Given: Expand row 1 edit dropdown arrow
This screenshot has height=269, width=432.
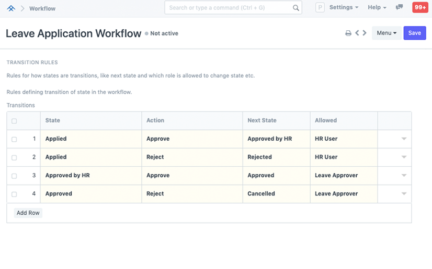Looking at the screenshot, I should [404, 139].
